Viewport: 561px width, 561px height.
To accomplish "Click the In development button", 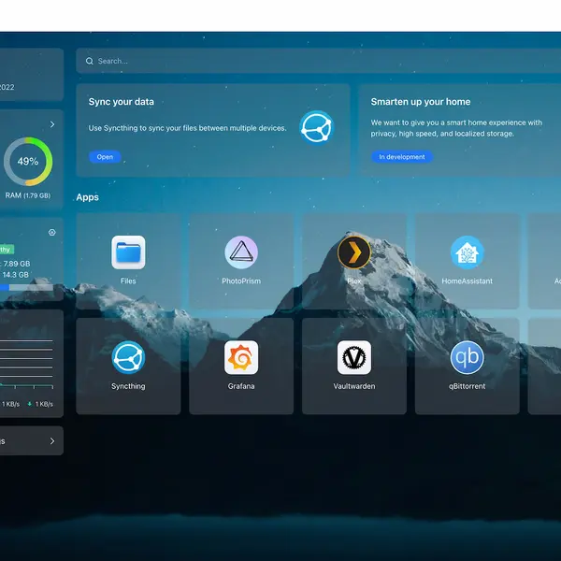I will point(402,157).
